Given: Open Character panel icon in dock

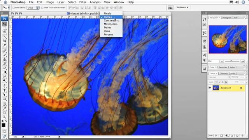Looking at the screenshot, I should [x=204, y=55].
